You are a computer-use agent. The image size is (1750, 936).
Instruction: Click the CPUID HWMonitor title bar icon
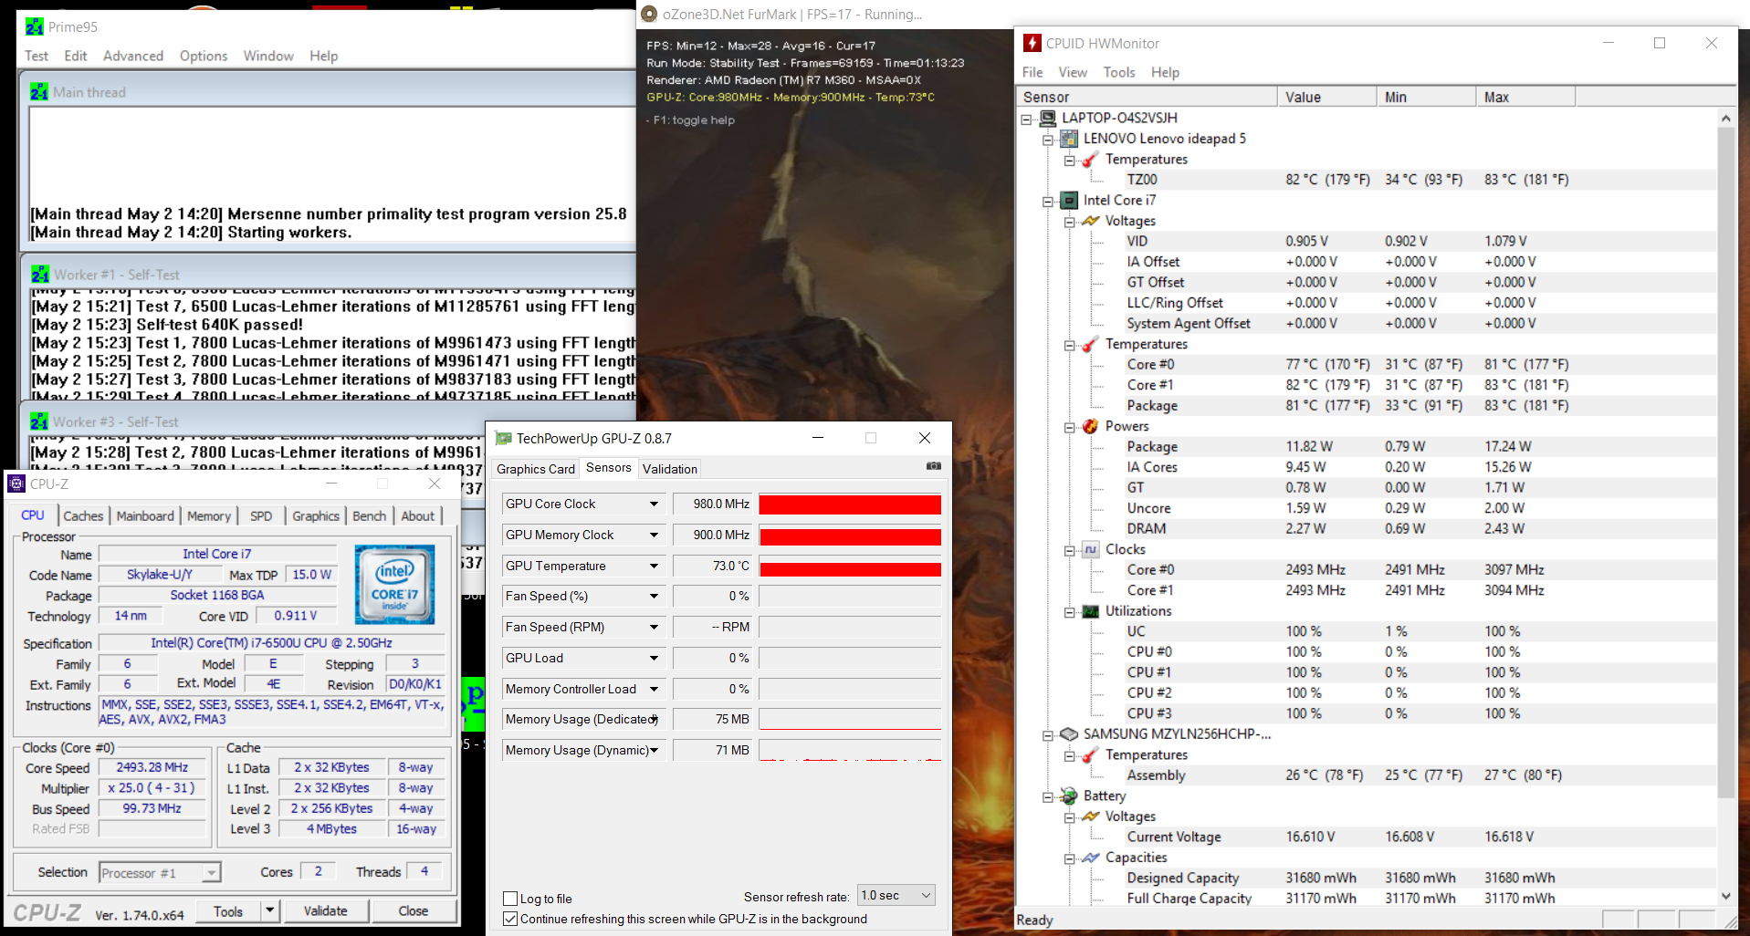pyautogui.click(x=1032, y=43)
